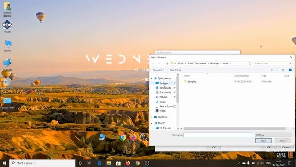
Task: Click the Chrome icon on the taskbar
Action: (137, 163)
